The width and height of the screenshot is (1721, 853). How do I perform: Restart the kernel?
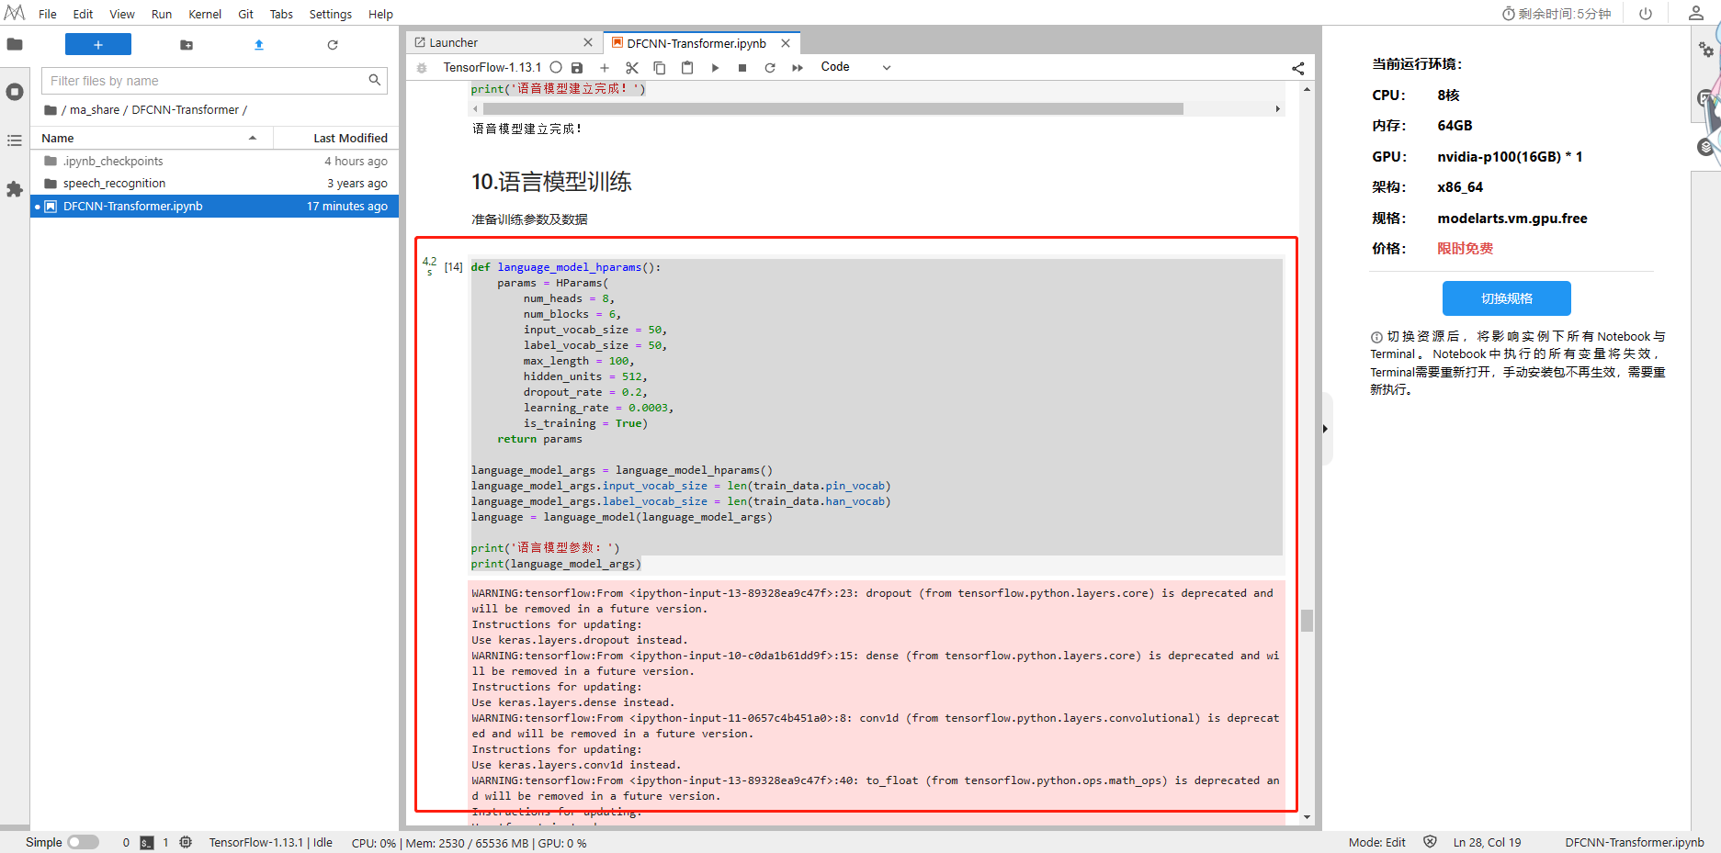[x=770, y=68]
